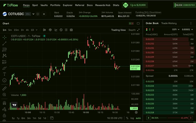Image resolution: width=196 pixels, height=123 pixels.
Task: Favorite COTIUSDC with the star icon
Action: (44, 14)
